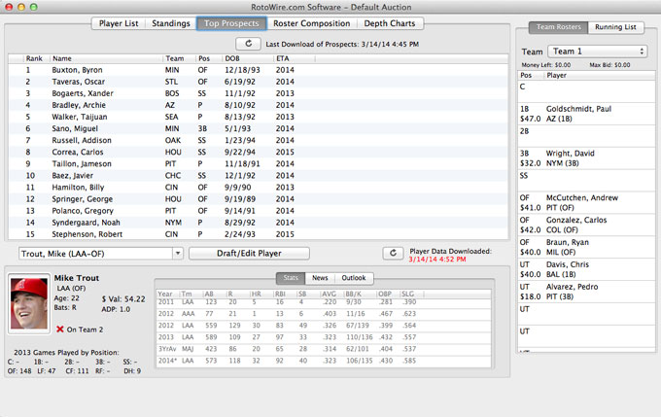Select Sano, Miguel prospect

(258, 128)
